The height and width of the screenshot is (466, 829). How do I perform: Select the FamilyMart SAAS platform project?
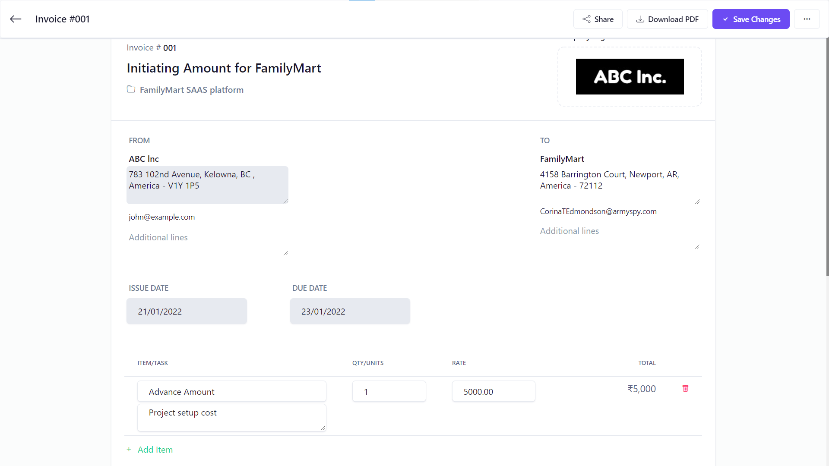(x=191, y=90)
